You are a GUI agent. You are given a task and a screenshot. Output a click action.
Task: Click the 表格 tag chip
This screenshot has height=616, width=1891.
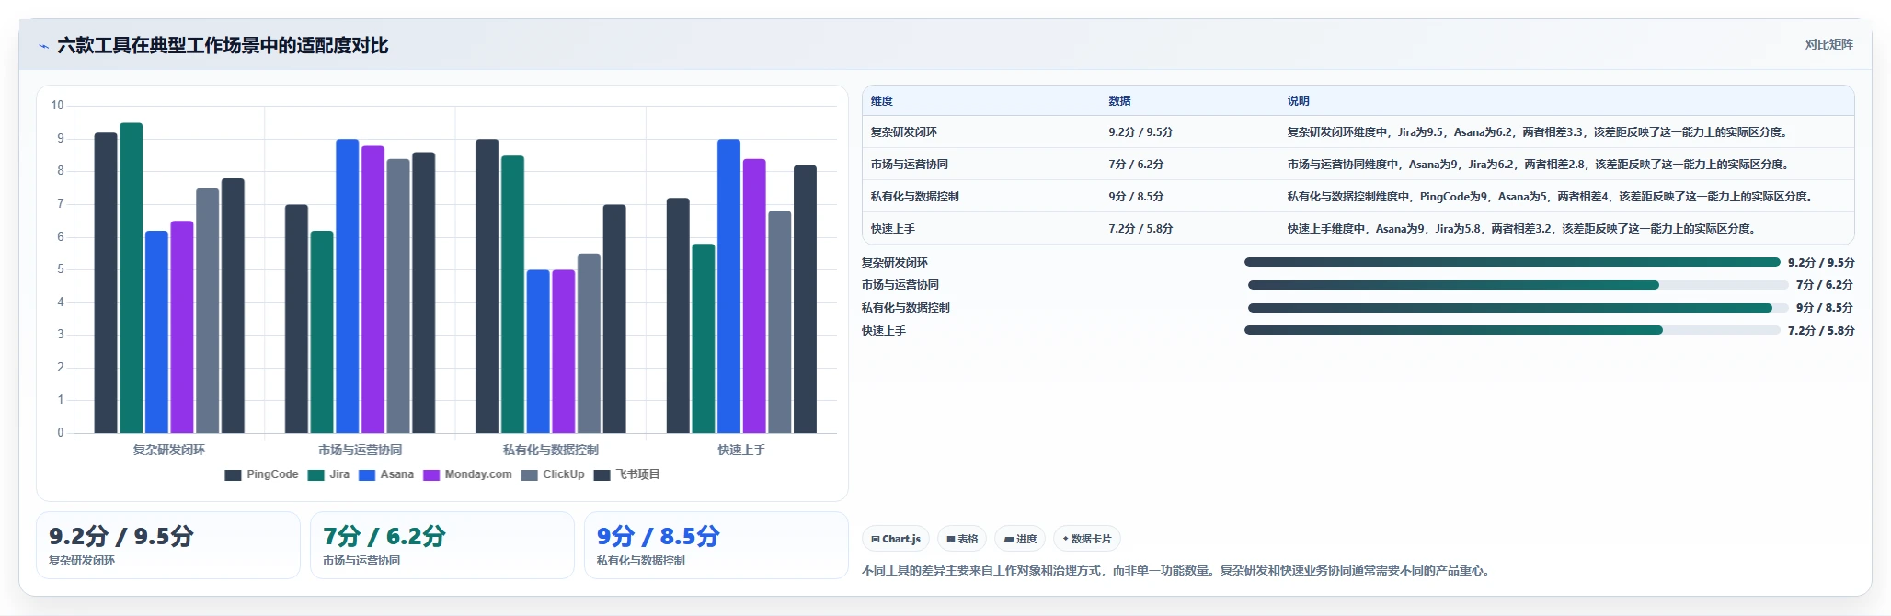962,539
